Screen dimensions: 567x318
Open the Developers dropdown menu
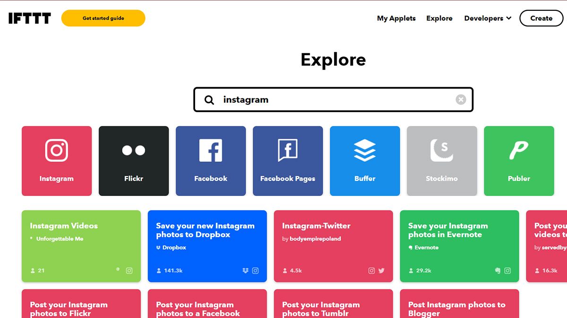point(487,18)
